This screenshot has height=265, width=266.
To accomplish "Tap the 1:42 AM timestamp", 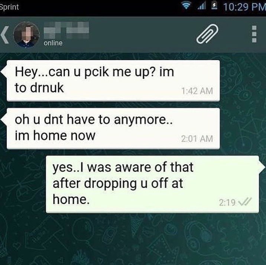I will [x=197, y=91].
